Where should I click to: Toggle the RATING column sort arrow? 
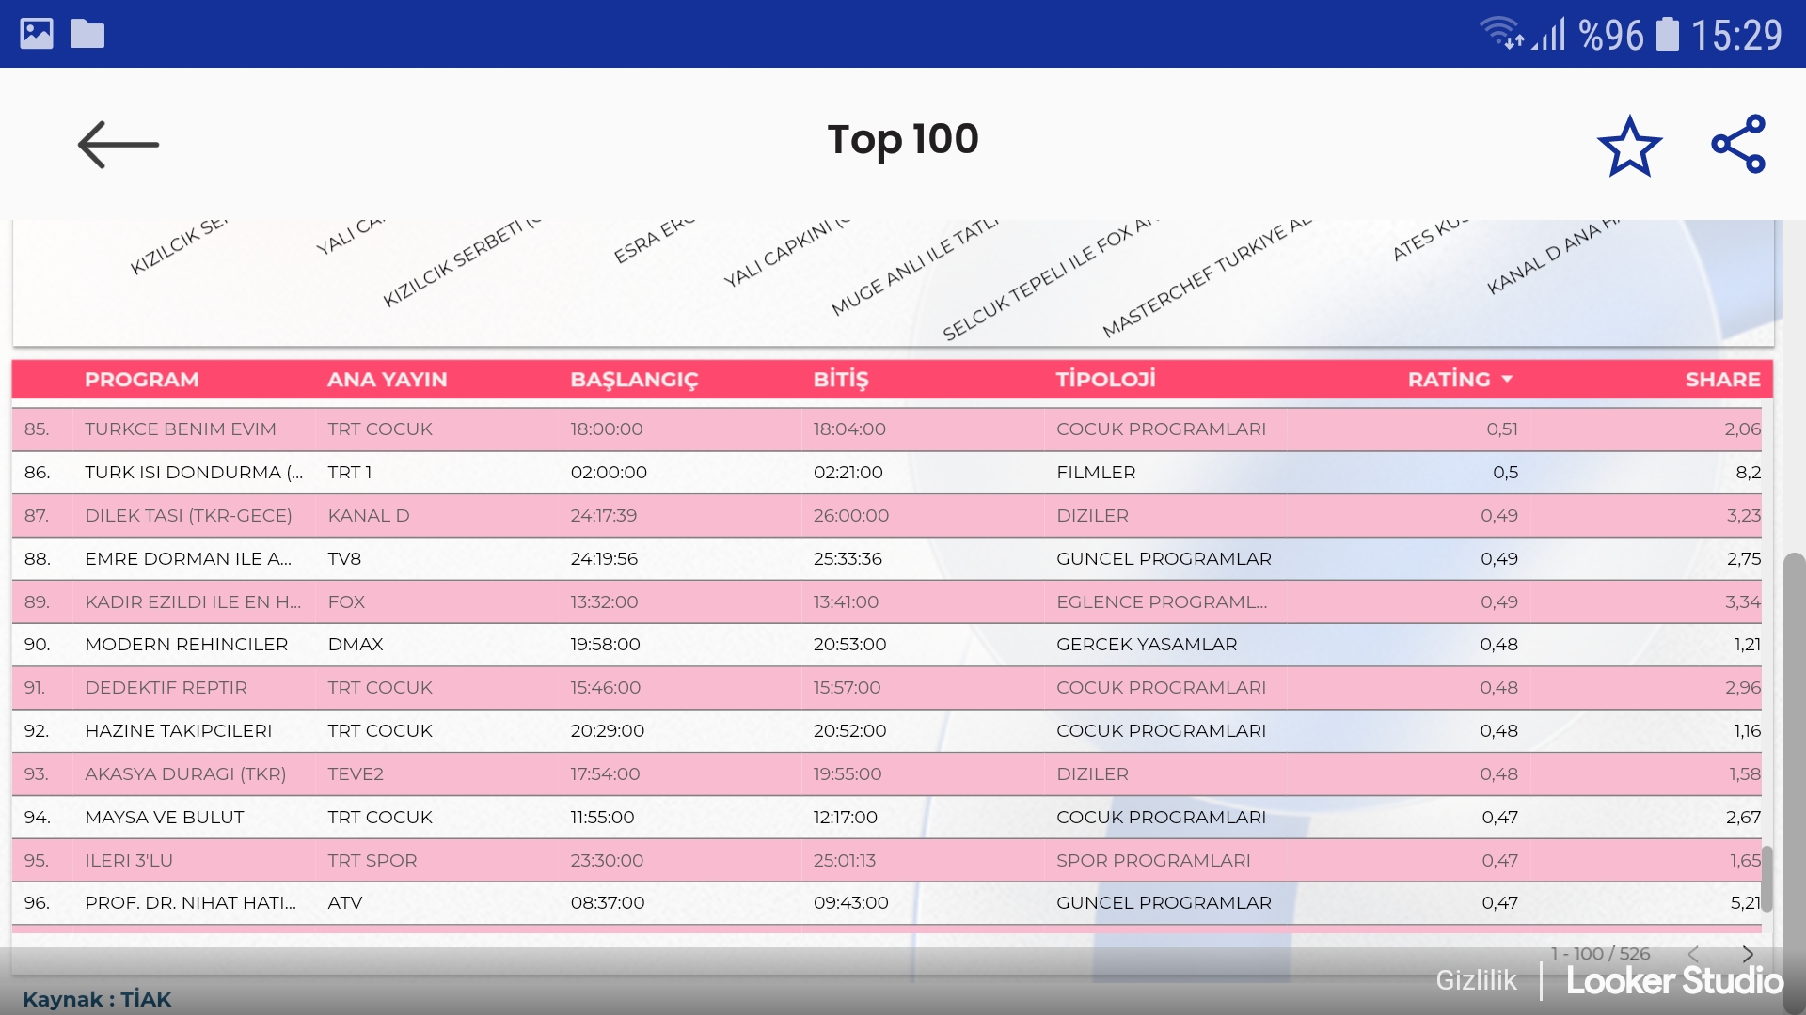1507,380
